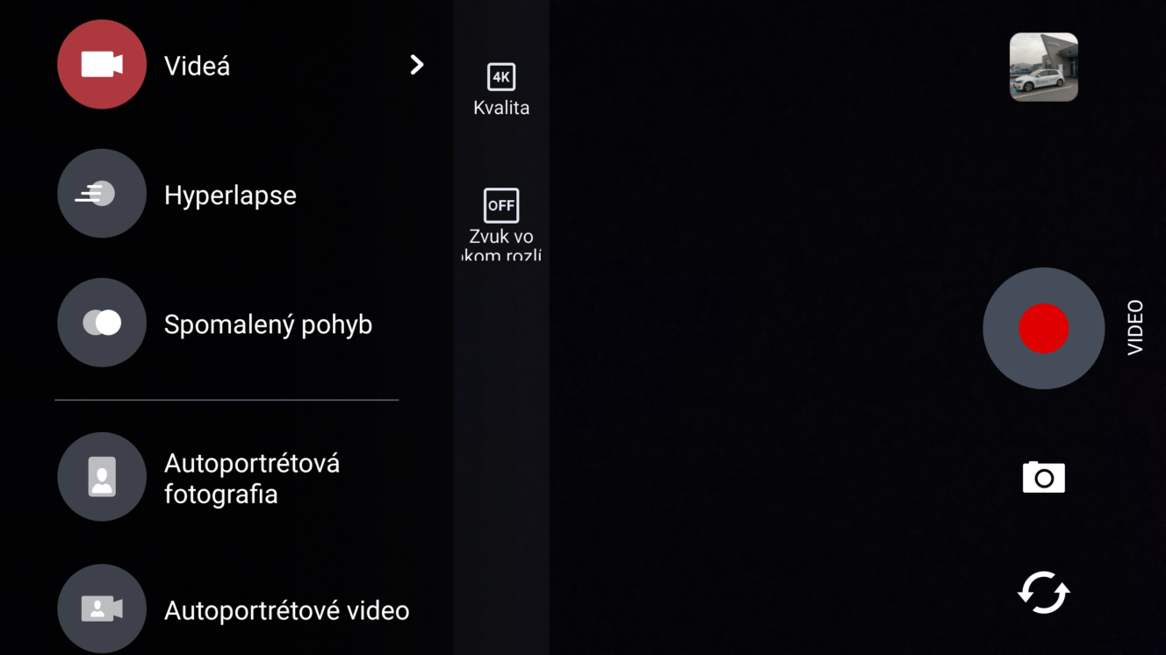Tap the Autoportrétová fotografia text label

tap(252, 479)
